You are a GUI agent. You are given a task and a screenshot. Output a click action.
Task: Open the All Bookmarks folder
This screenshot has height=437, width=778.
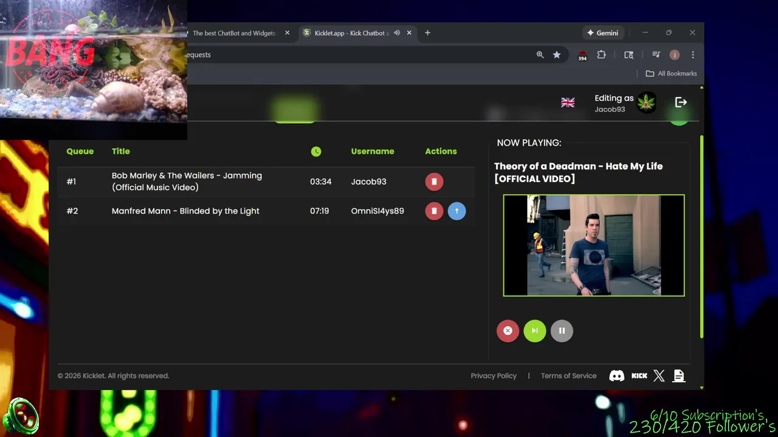[x=671, y=73]
